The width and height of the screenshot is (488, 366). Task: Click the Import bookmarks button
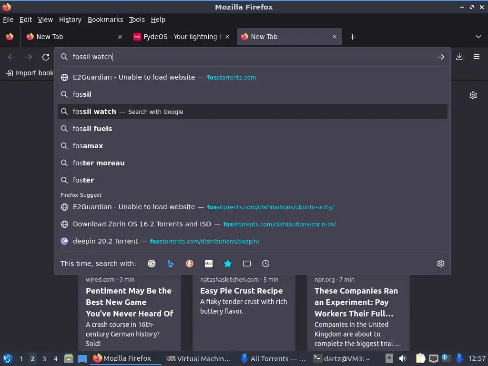click(x=30, y=73)
